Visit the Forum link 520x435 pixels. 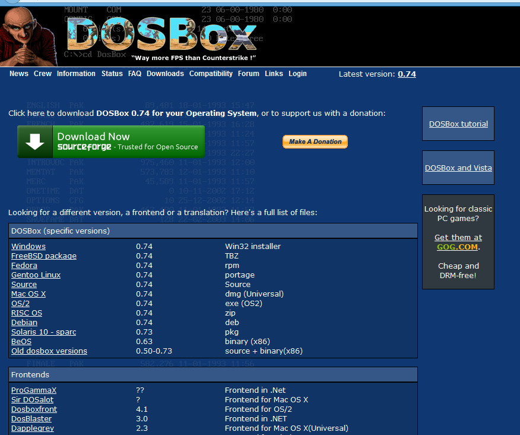[x=248, y=74]
